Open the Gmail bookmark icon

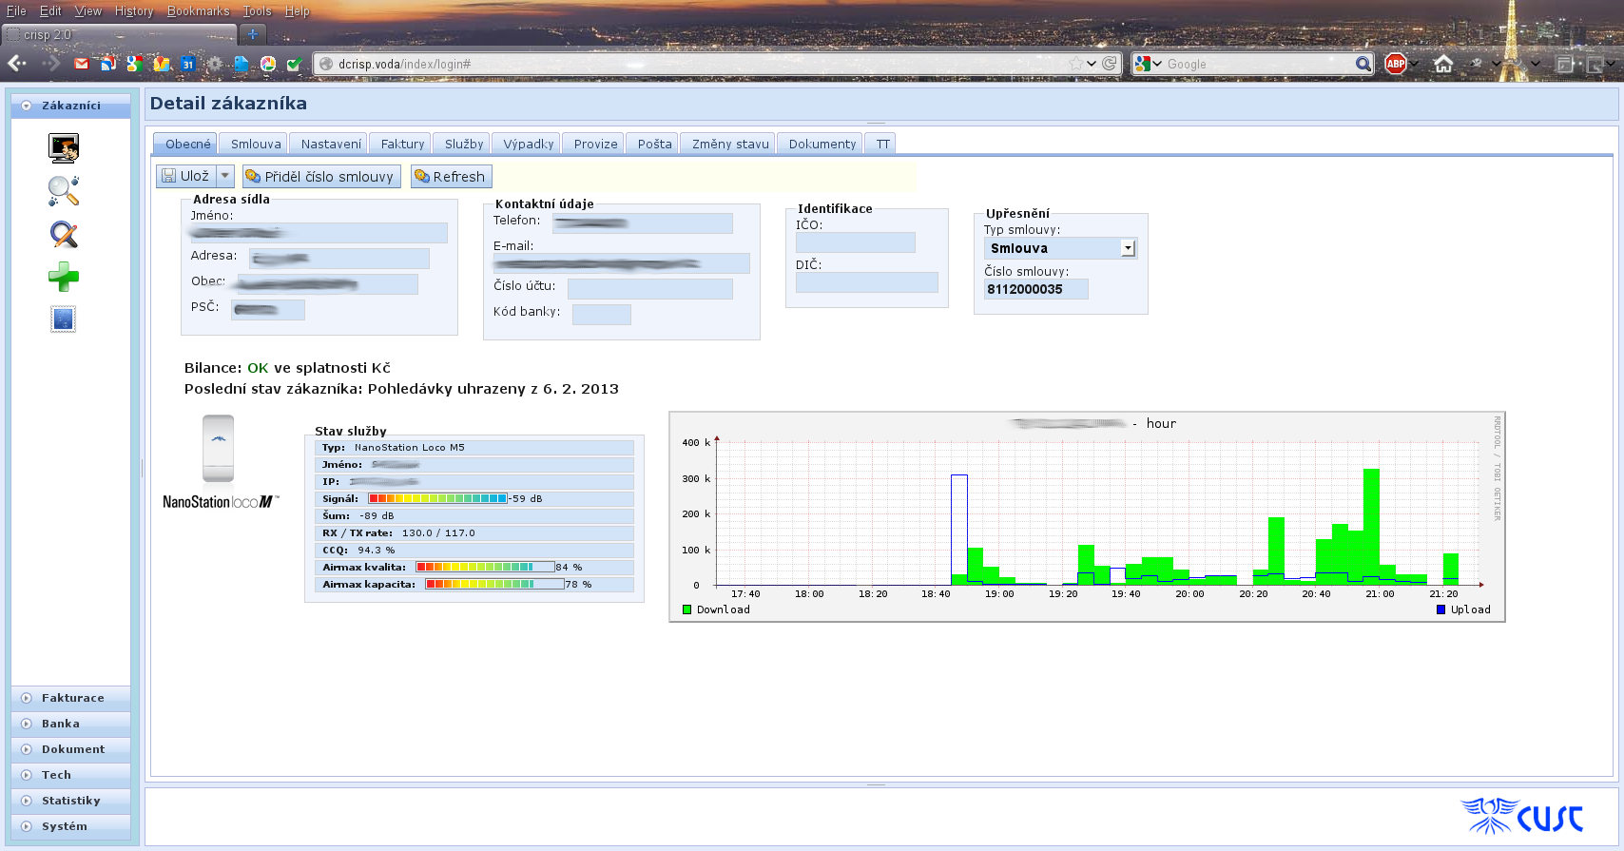pos(82,64)
